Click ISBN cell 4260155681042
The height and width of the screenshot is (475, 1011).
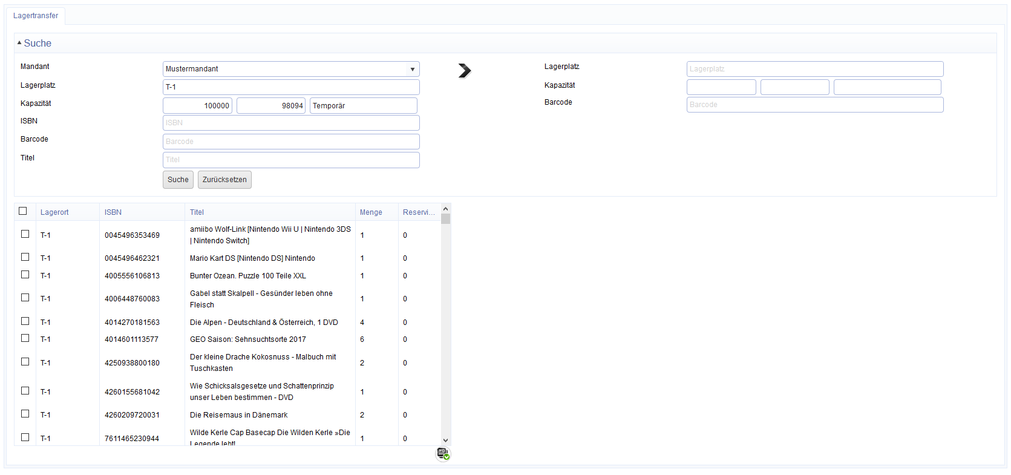(x=132, y=392)
